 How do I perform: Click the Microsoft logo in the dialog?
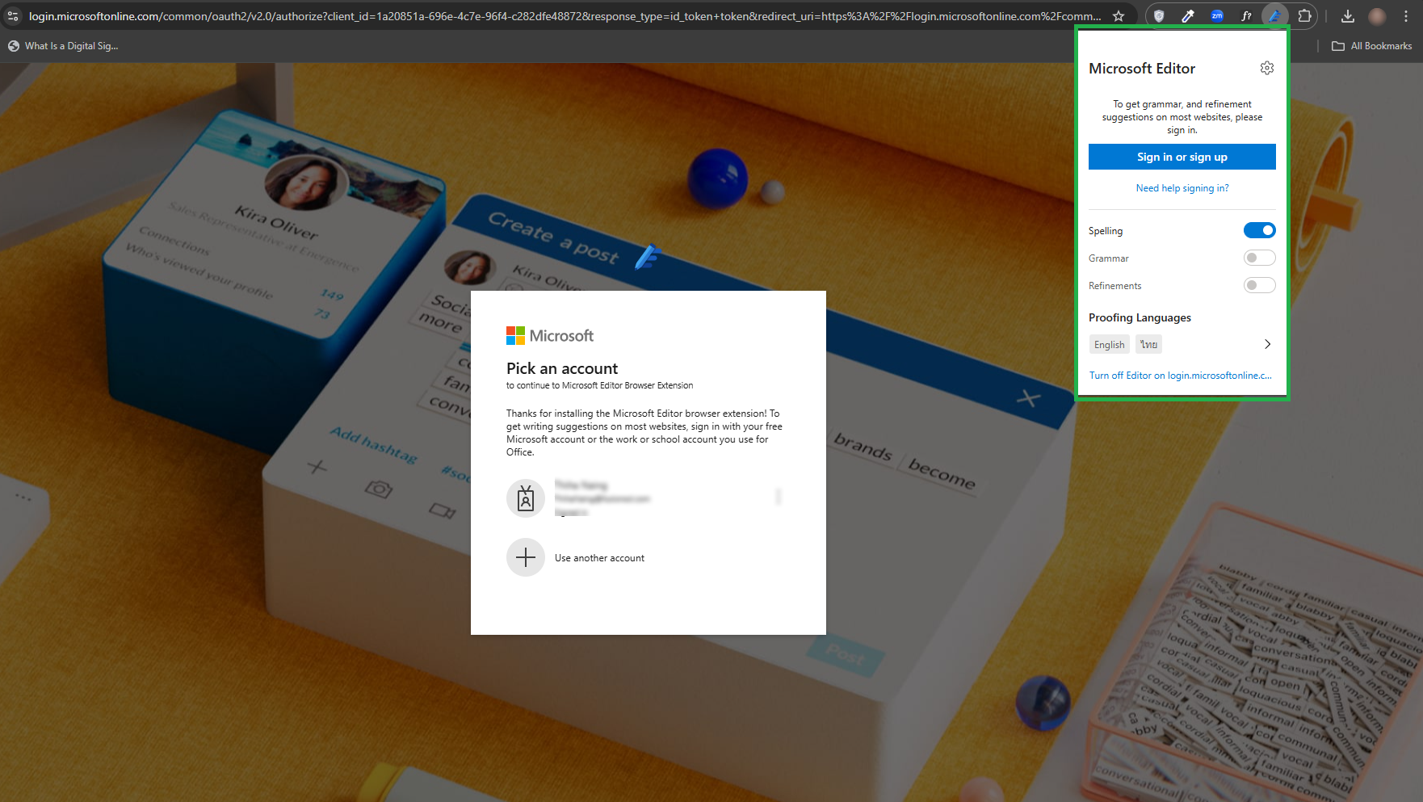(x=550, y=335)
